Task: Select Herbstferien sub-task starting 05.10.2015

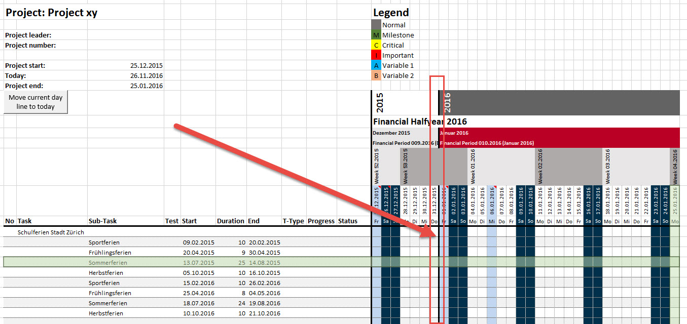Action: (106, 273)
